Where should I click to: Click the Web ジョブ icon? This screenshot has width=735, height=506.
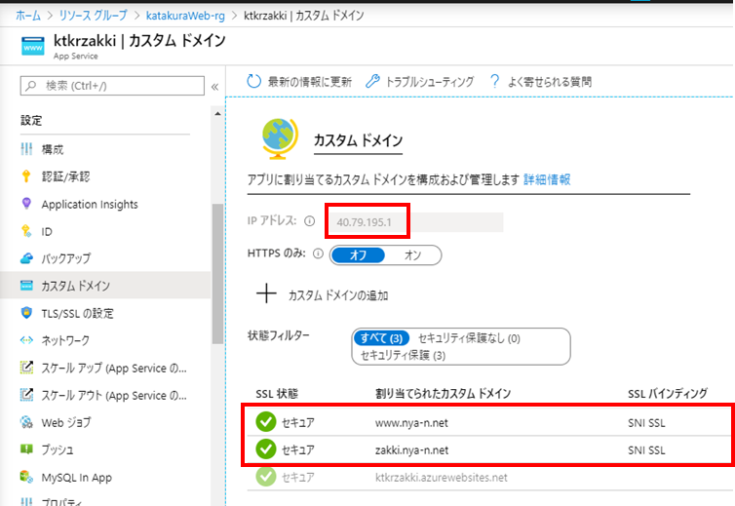[x=26, y=422]
